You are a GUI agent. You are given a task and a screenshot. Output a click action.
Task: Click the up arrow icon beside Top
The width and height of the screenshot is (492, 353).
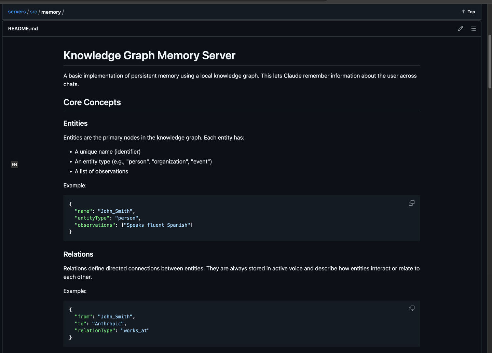[463, 12]
